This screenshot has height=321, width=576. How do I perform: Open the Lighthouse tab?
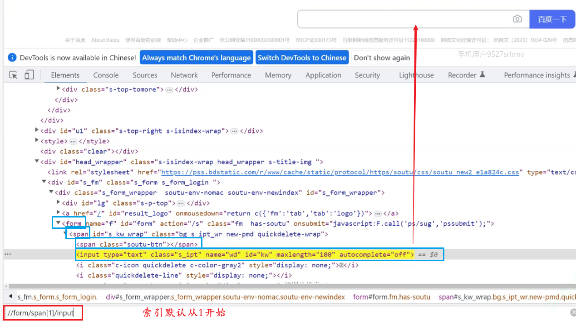pyautogui.click(x=416, y=75)
